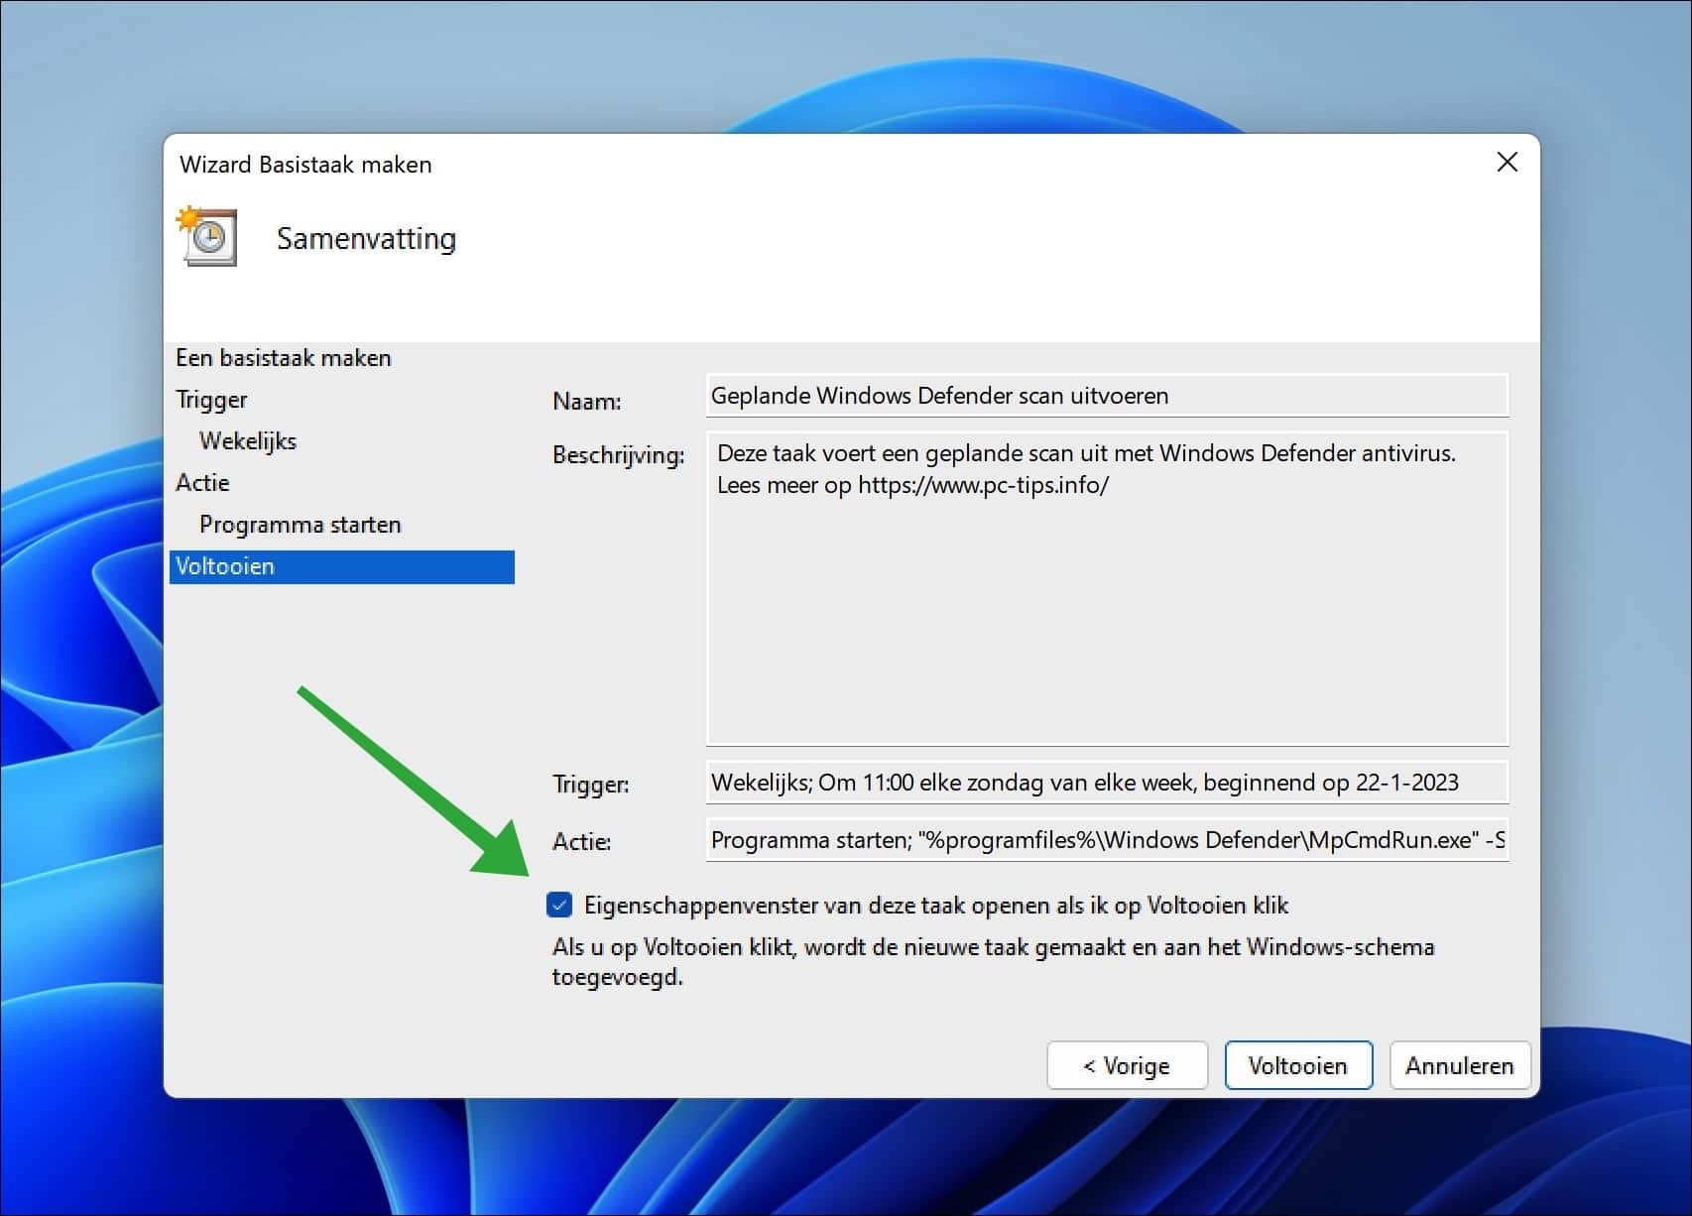Click the Naam input field
The width and height of the screenshot is (1692, 1216).
pos(1106,395)
